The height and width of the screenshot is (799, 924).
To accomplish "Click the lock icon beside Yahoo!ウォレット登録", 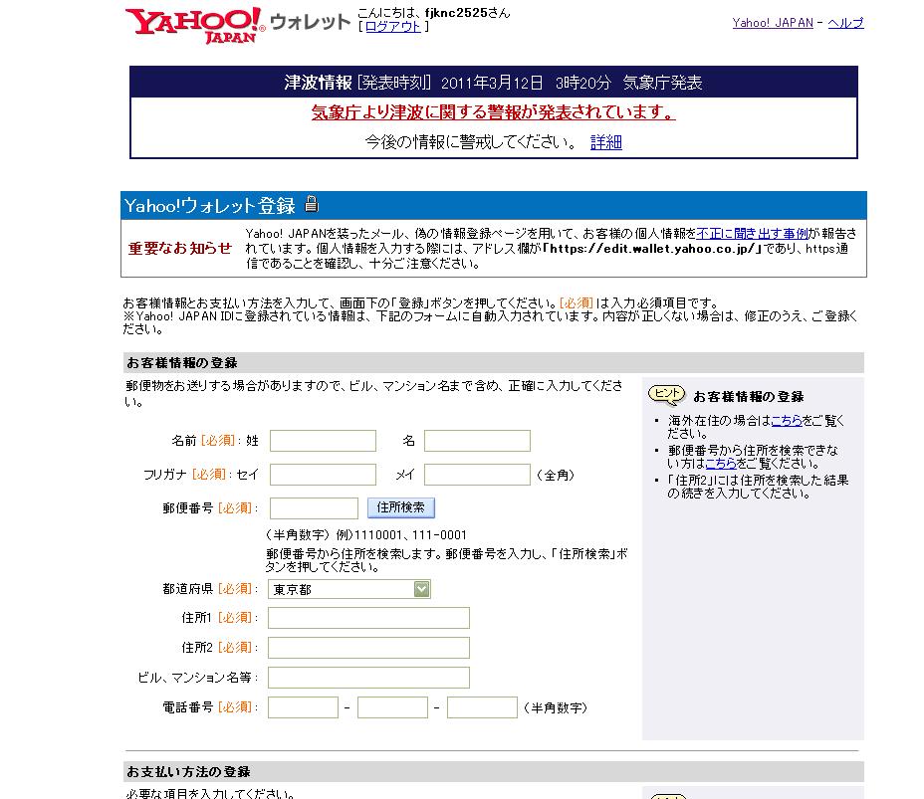I will [311, 204].
